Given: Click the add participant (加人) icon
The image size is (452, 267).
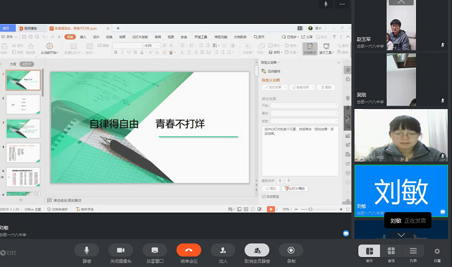Looking at the screenshot, I should (222, 250).
